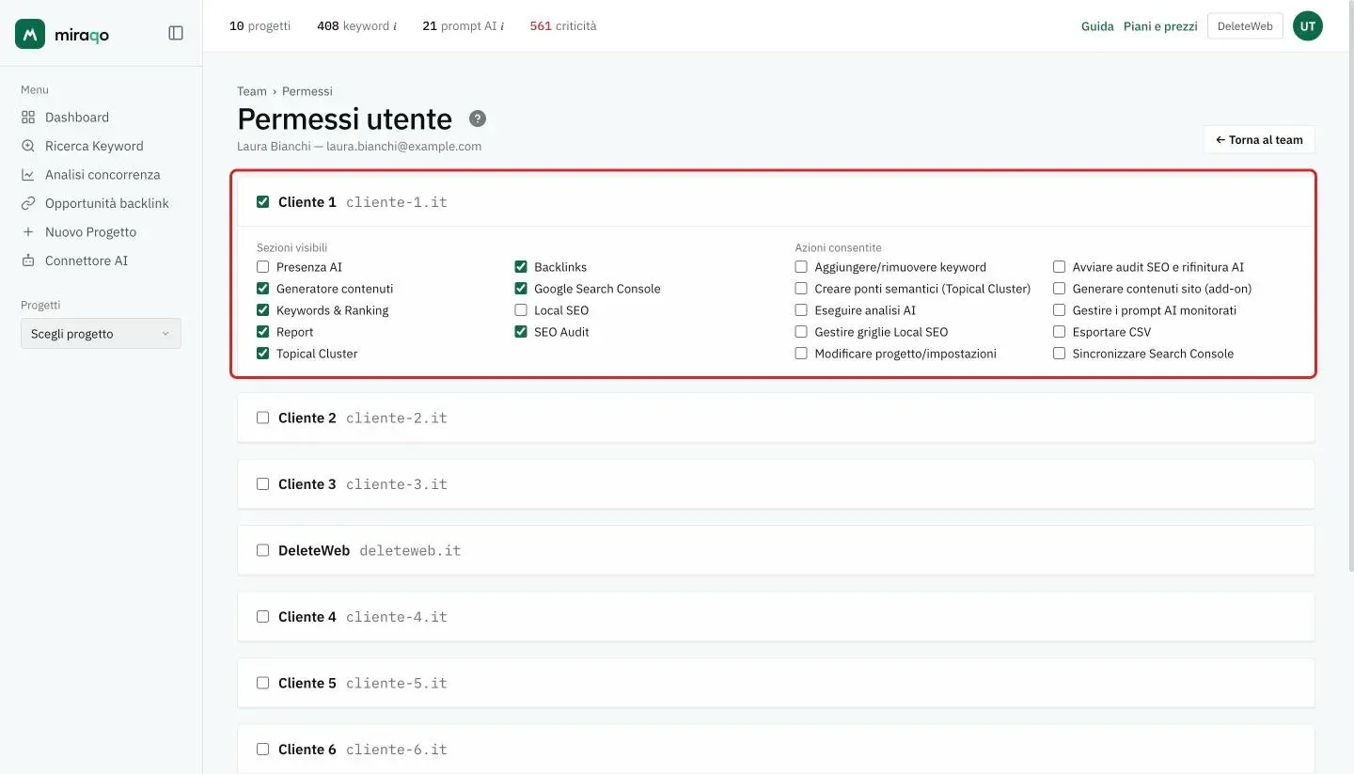Click the Torna al team button
This screenshot has width=1354, height=774.
click(1259, 139)
